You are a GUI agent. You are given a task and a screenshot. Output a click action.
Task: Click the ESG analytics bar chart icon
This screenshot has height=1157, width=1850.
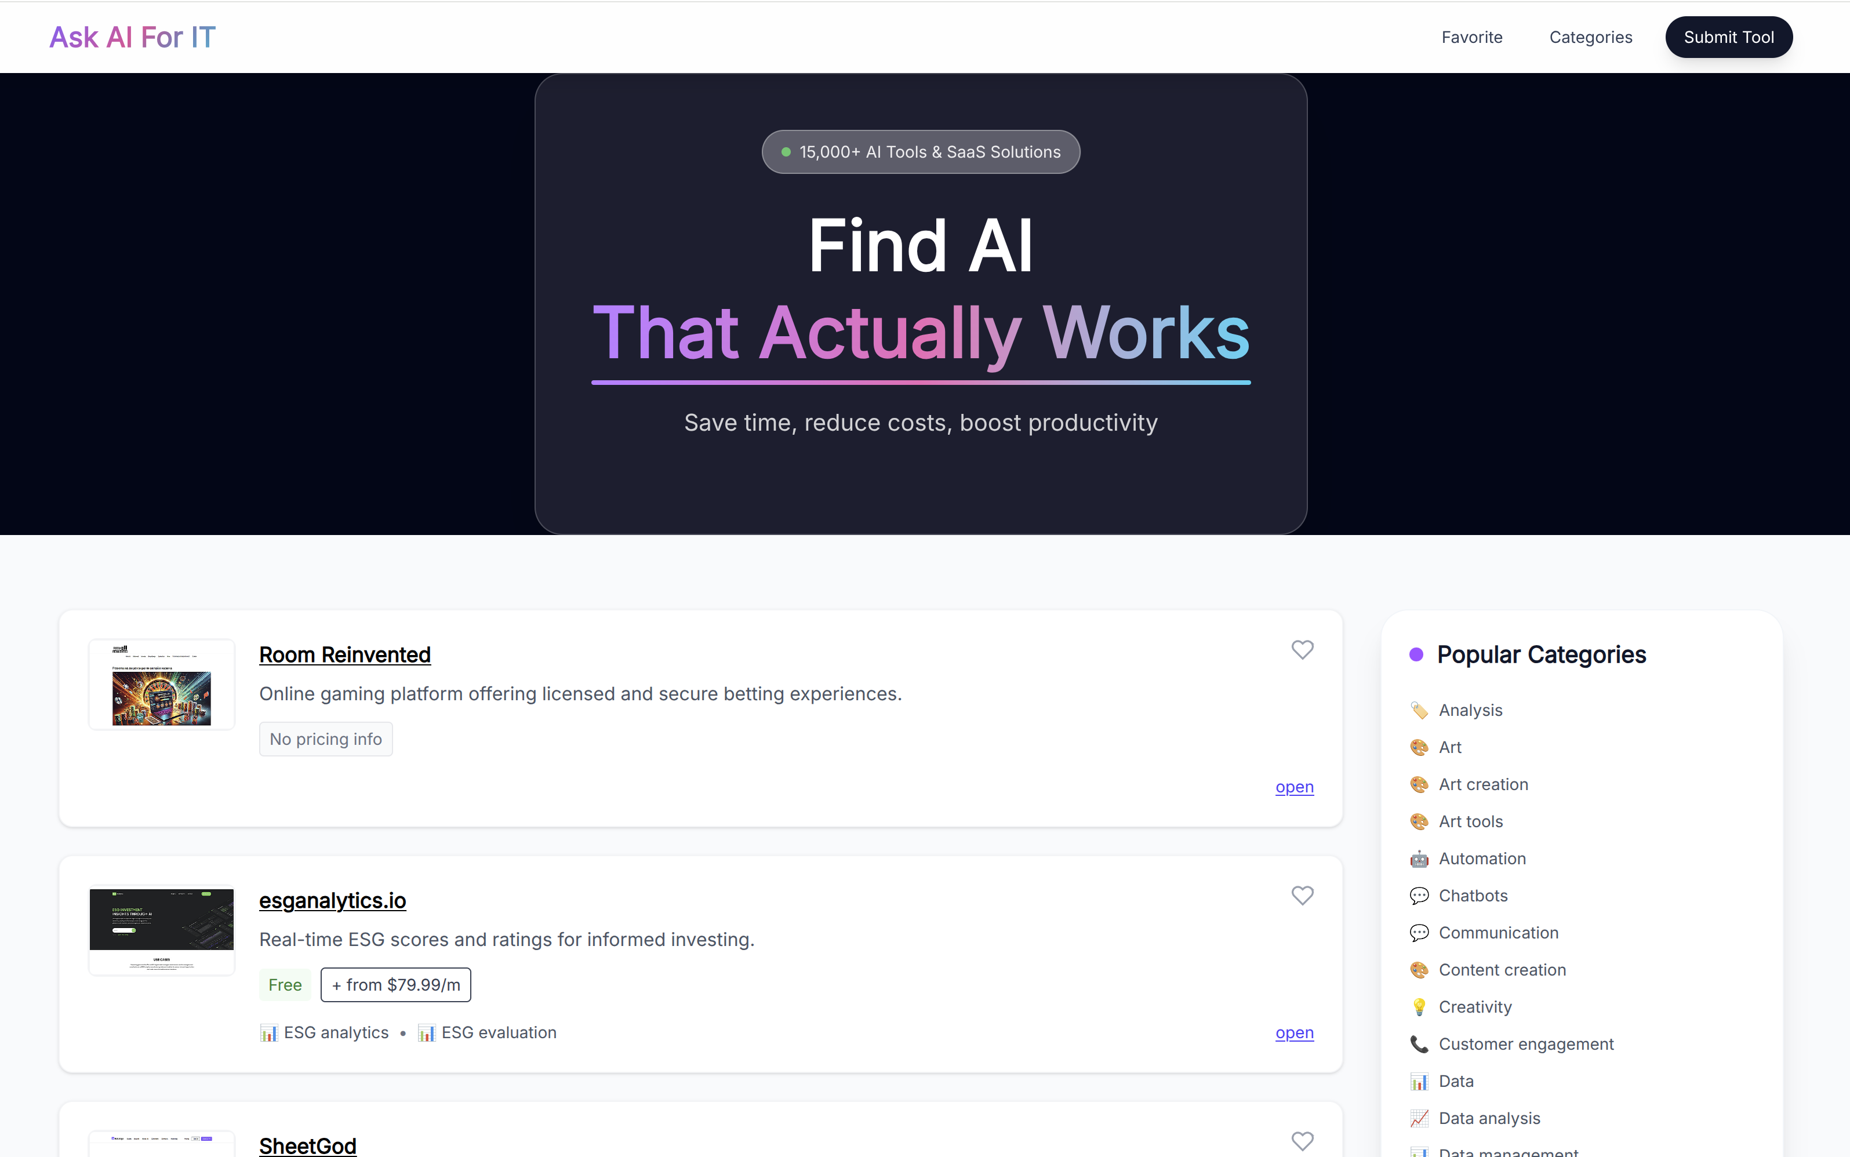tap(268, 1033)
